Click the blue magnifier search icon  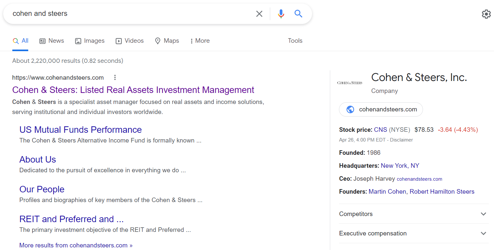pyautogui.click(x=298, y=14)
